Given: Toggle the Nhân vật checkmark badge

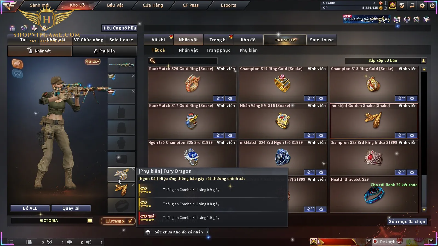Looking at the screenshot, I should [x=93, y=61].
